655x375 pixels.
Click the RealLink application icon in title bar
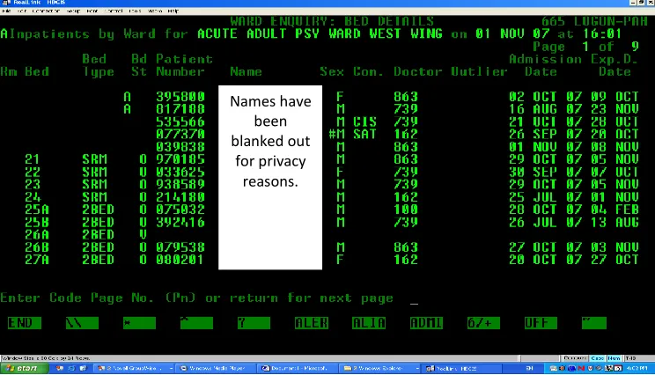(x=6, y=3)
